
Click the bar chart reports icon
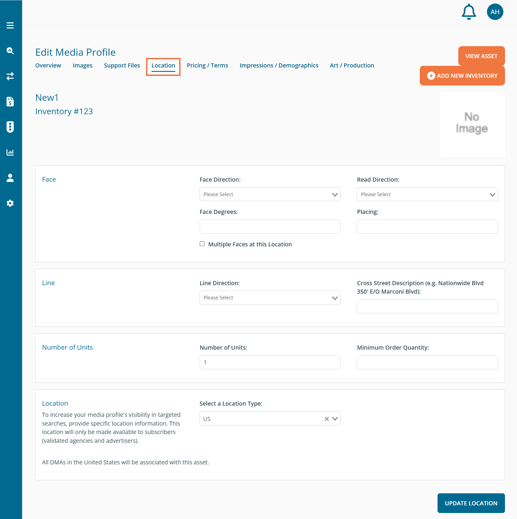click(10, 152)
